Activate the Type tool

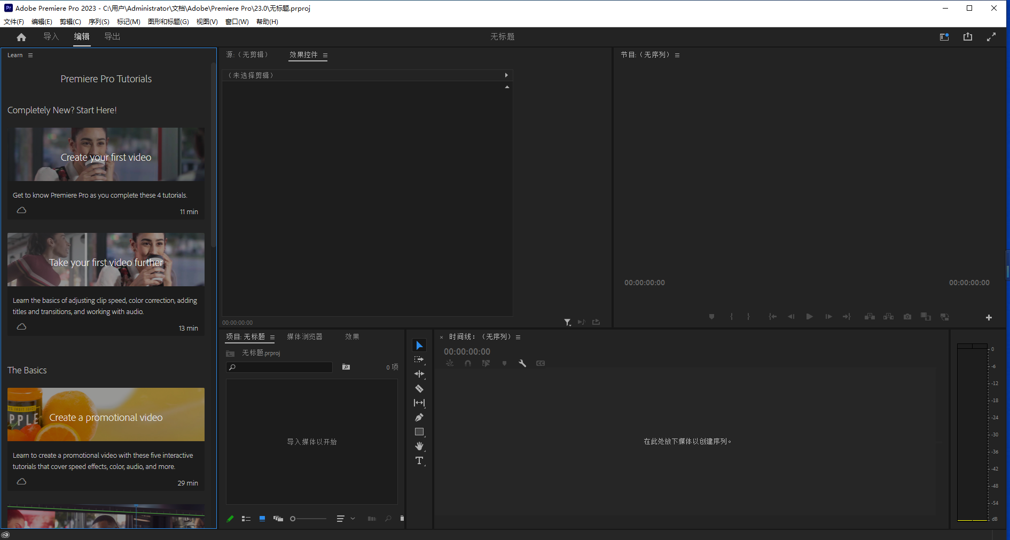[419, 460]
